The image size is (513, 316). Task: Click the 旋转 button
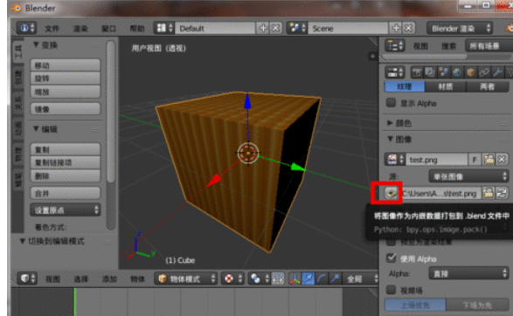pos(66,79)
